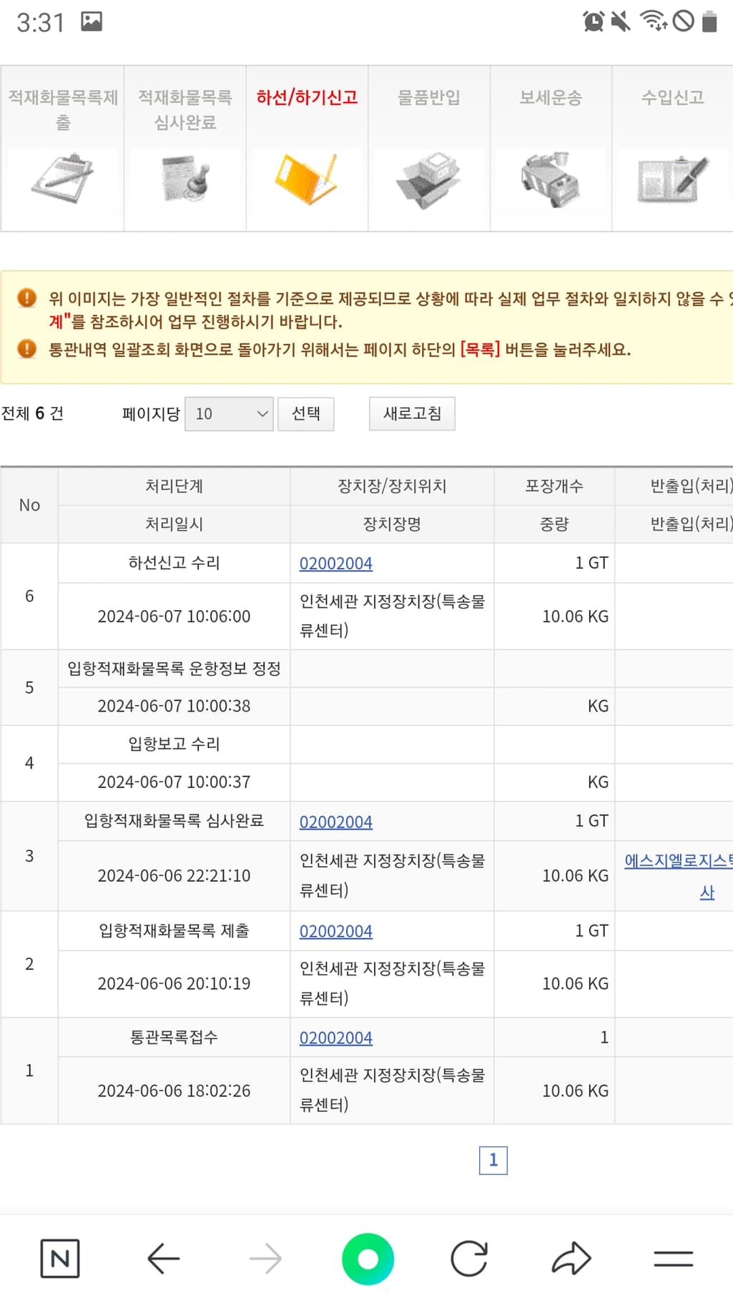The height and width of the screenshot is (1303, 733).
Task: Tap the forward arrow in bottom bar
Action: 265,1259
